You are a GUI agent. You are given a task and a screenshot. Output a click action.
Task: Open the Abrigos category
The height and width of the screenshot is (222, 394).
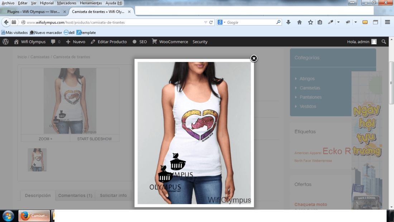point(307,79)
